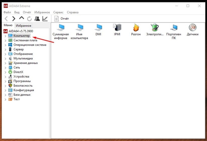This screenshot has width=207, height=141.
Task: Expand the DirectX tree node
Action: 5,72
